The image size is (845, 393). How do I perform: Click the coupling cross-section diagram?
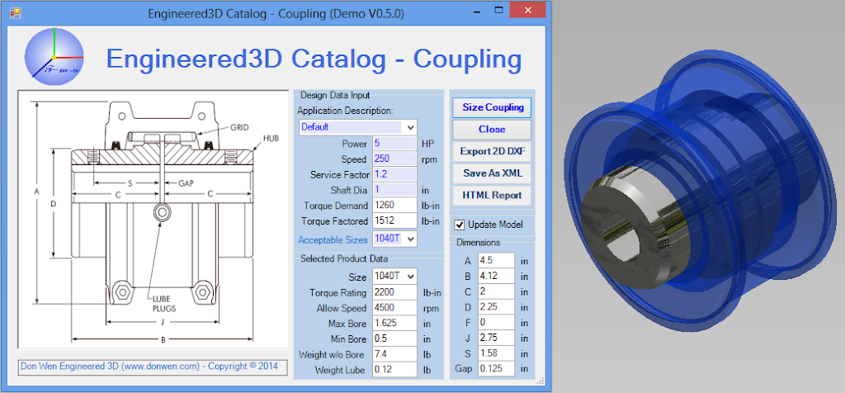153,220
